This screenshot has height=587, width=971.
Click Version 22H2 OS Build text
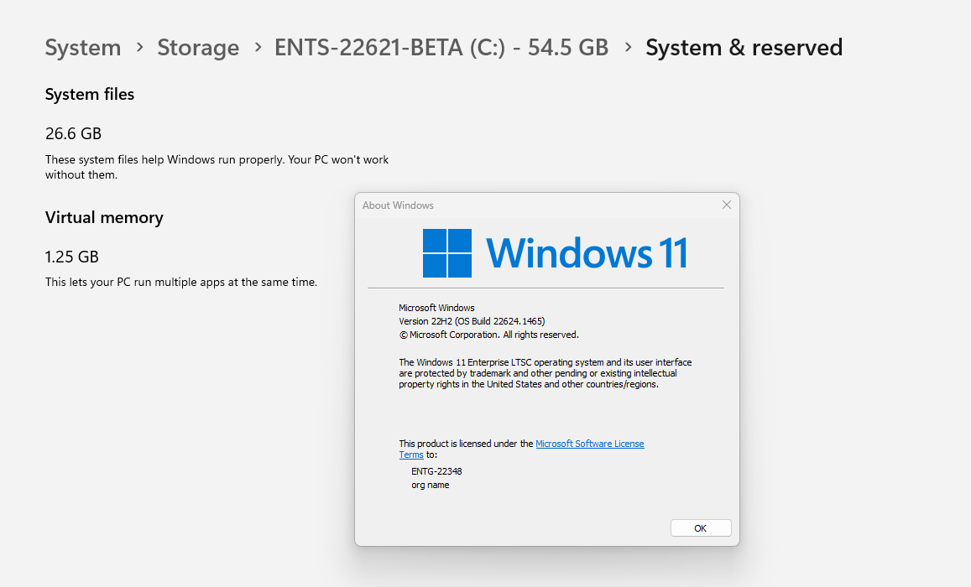[472, 321]
